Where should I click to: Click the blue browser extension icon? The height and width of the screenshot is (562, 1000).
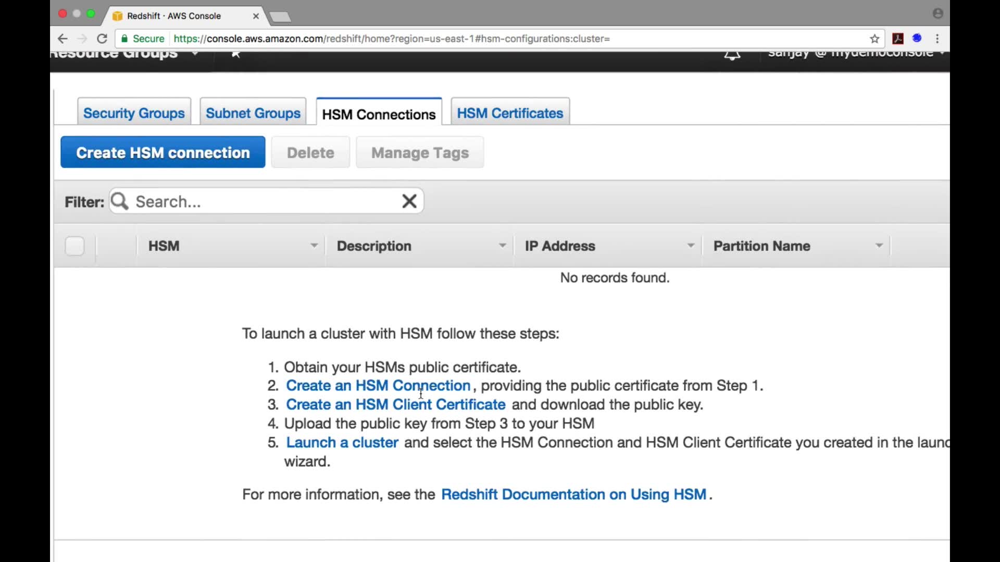(917, 38)
